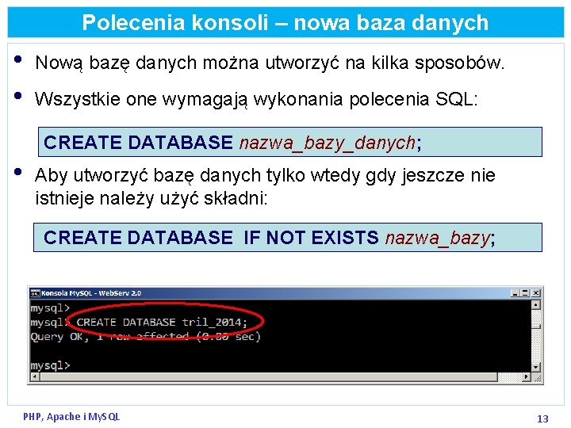
Task: Click the CREATE DATABASE nazwa_bazy_danych code box
Action: coord(290,142)
